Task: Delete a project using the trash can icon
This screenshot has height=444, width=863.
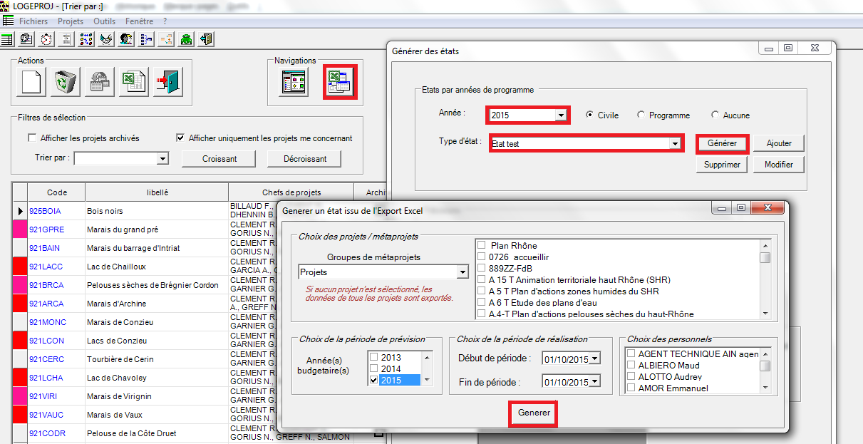Action: click(66, 82)
